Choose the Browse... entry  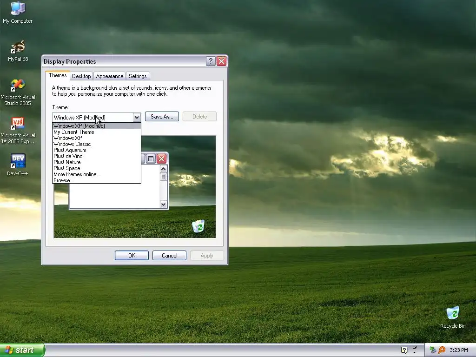coord(97,180)
